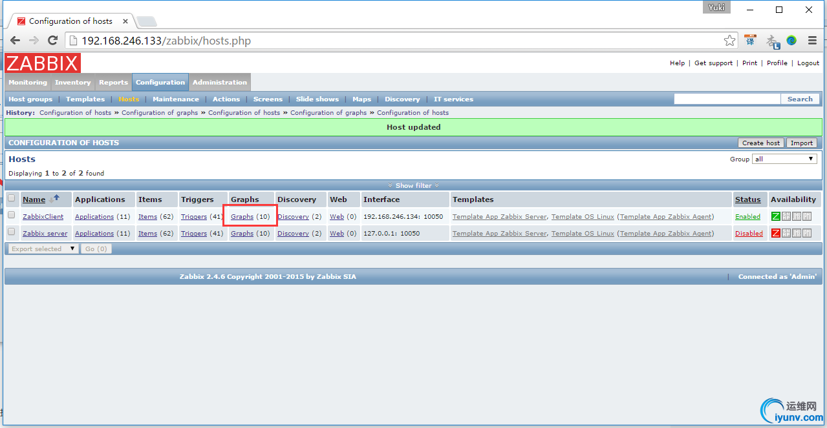The height and width of the screenshot is (428, 827).
Task: Click the Logout link
Action: click(808, 63)
